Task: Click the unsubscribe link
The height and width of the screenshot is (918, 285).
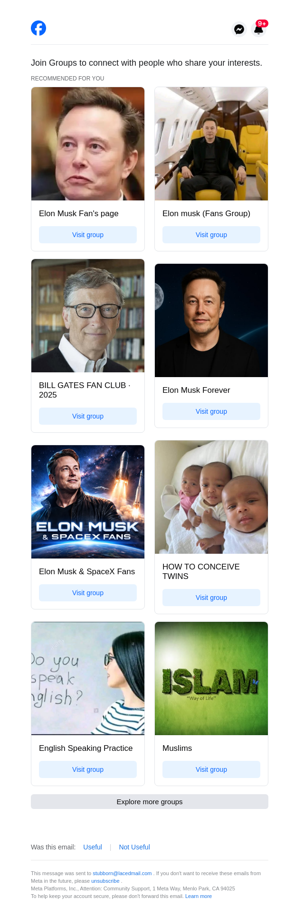Action: [x=105, y=881]
